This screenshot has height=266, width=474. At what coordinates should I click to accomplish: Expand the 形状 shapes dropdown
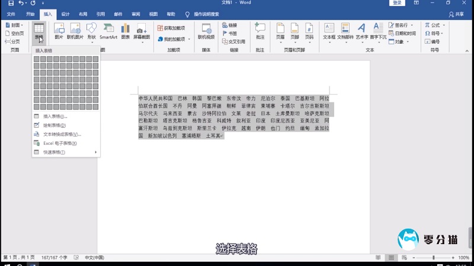point(91,30)
